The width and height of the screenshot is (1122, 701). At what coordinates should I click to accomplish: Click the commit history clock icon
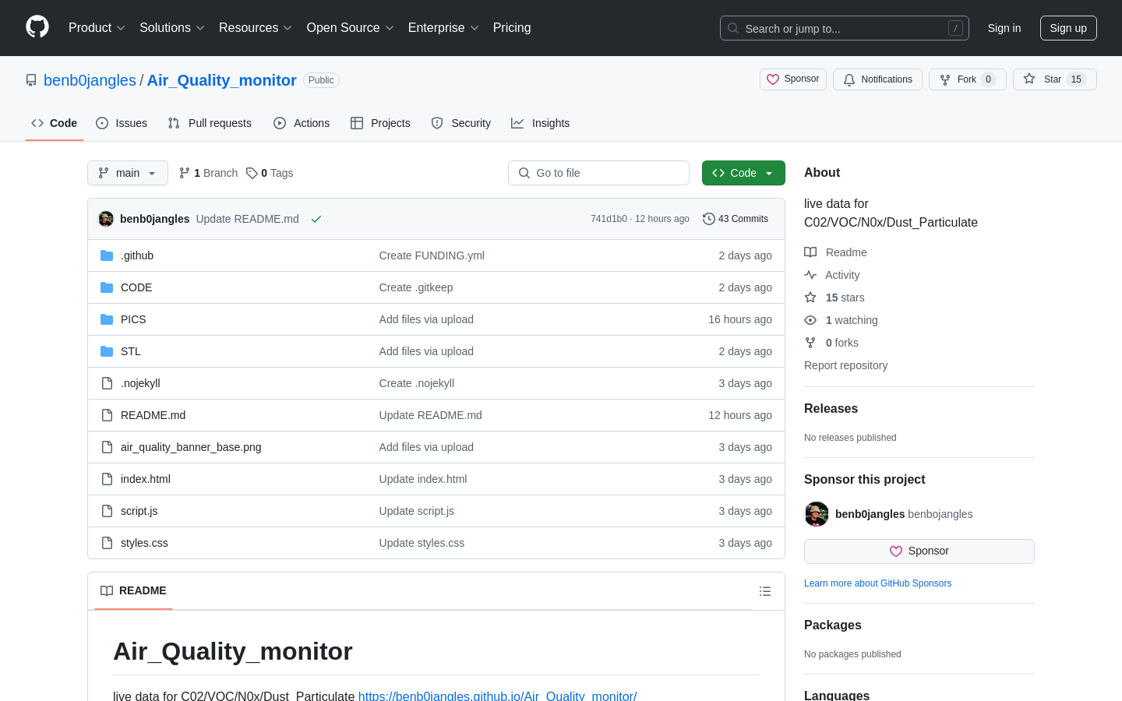click(x=708, y=219)
